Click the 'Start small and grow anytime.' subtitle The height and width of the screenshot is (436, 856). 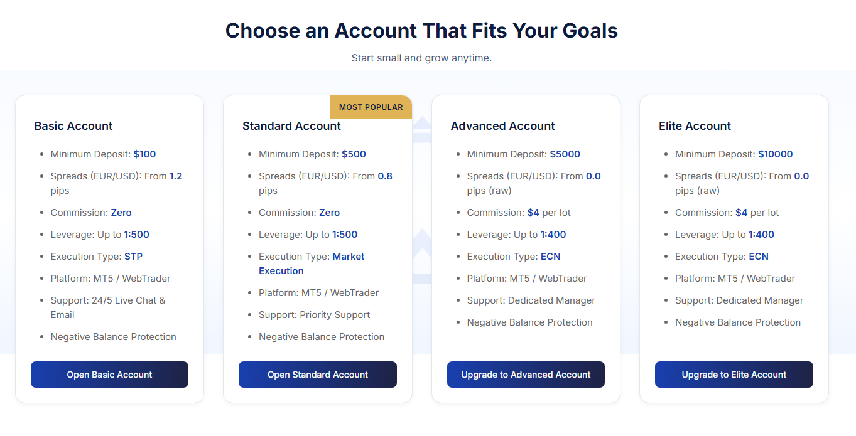[421, 58]
